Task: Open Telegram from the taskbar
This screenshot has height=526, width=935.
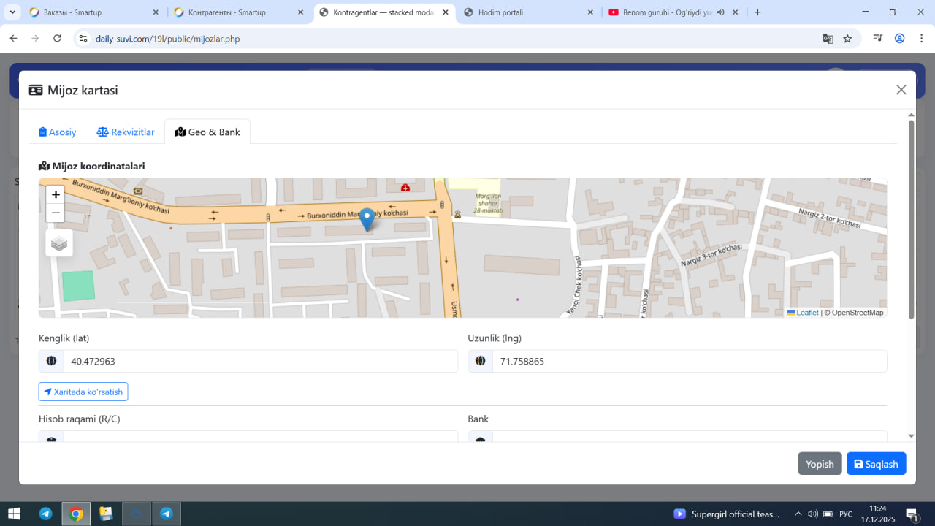Action: click(x=45, y=514)
